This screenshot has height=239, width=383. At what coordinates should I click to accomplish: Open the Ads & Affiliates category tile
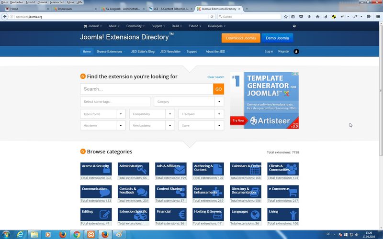tap(171, 169)
